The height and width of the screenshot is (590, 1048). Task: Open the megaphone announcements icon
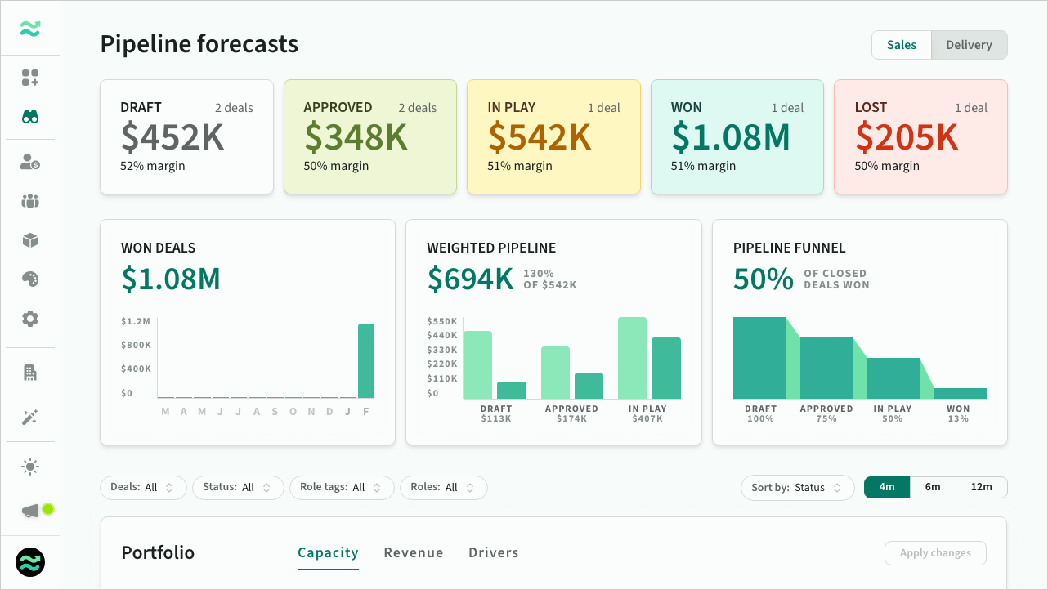[x=30, y=511]
